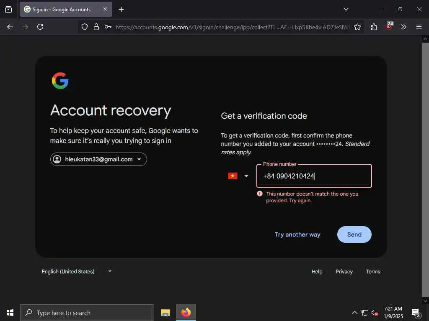Select Sign in - Google Accounts tab
429x321 pixels.
click(66, 9)
